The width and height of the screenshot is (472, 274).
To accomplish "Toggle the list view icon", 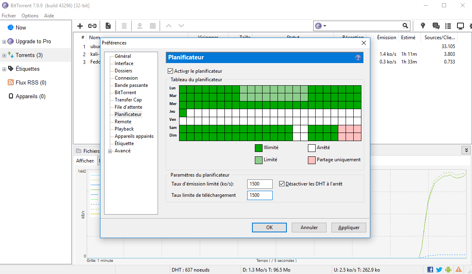I will pos(448,26).
